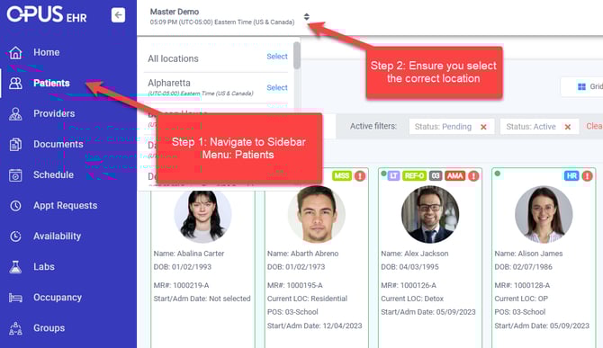Click the Providers doctor icon
The height and width of the screenshot is (348, 603).
(x=15, y=113)
